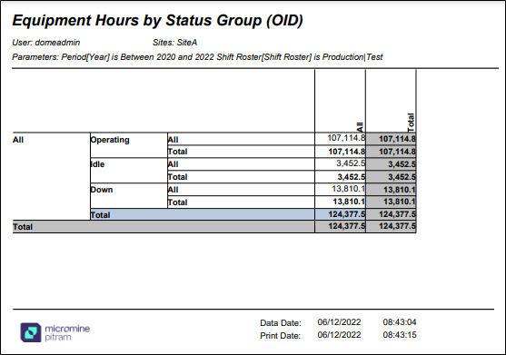Select Down All row value in Total column
Viewport: 506px width, 355px height.
pos(399,190)
